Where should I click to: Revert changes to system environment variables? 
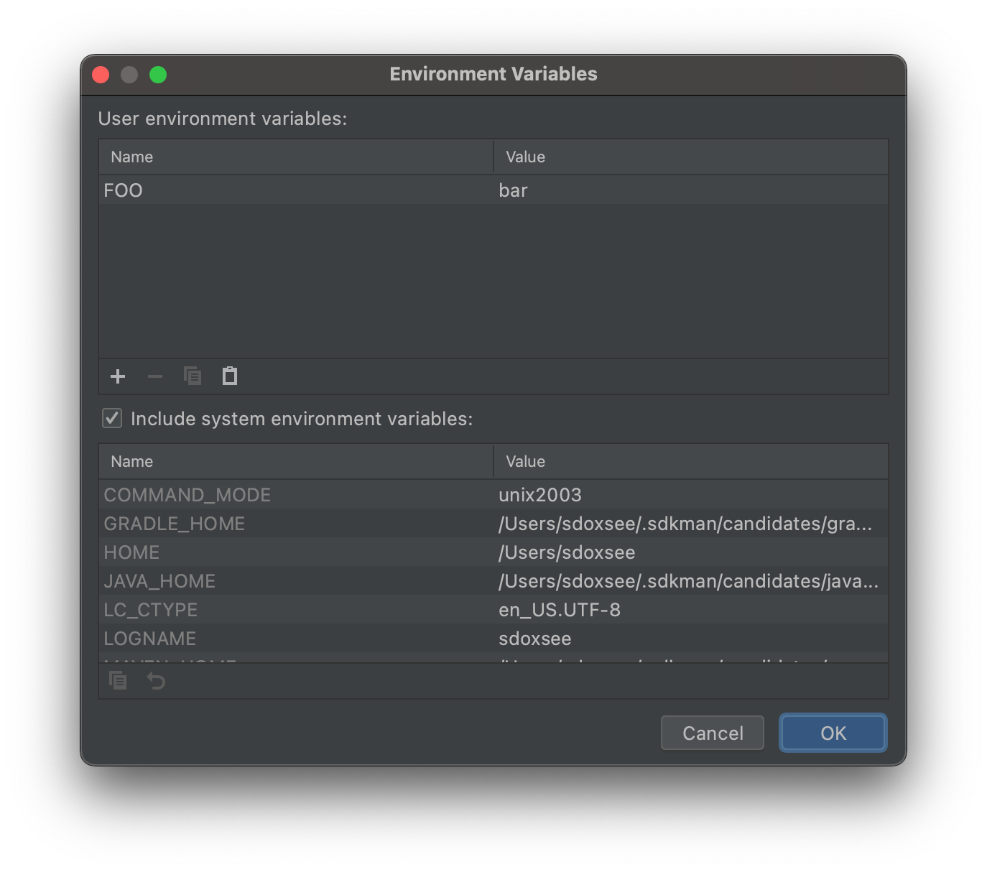[x=156, y=679]
